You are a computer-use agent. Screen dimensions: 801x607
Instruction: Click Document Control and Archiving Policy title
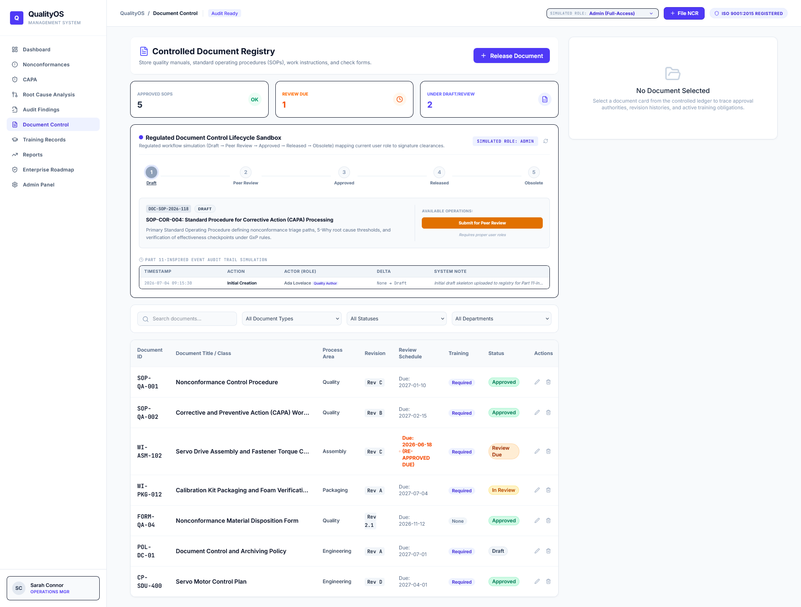(231, 551)
